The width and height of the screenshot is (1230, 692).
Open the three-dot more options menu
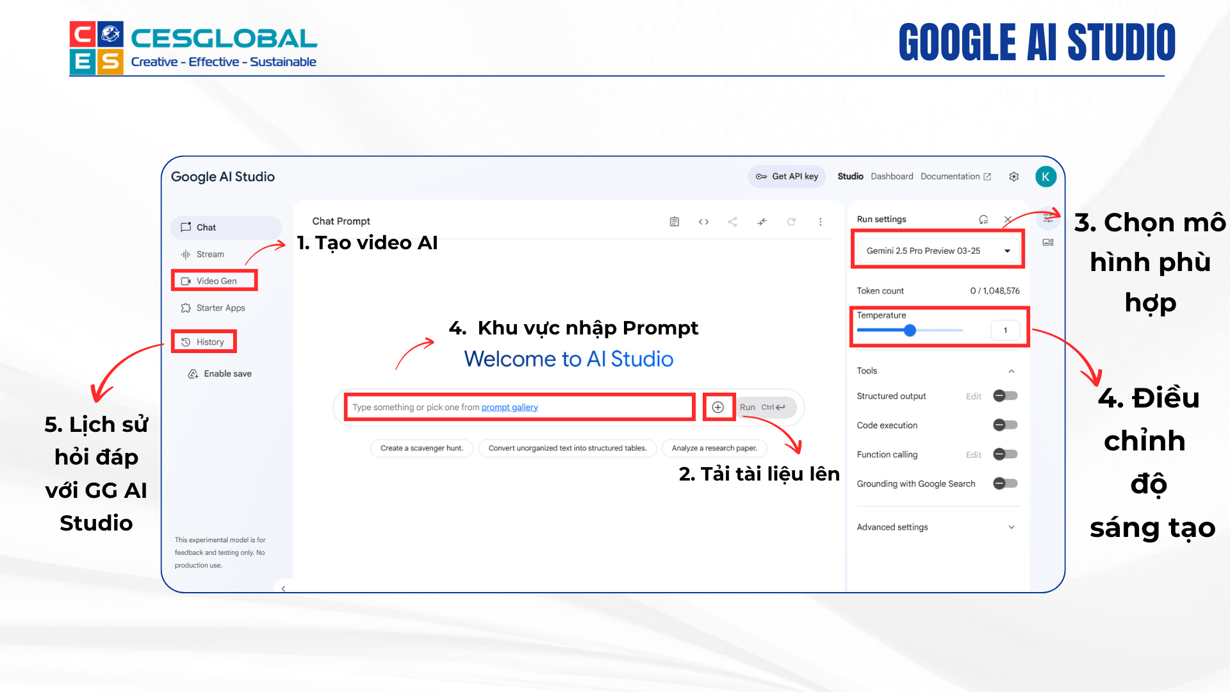[x=820, y=222]
